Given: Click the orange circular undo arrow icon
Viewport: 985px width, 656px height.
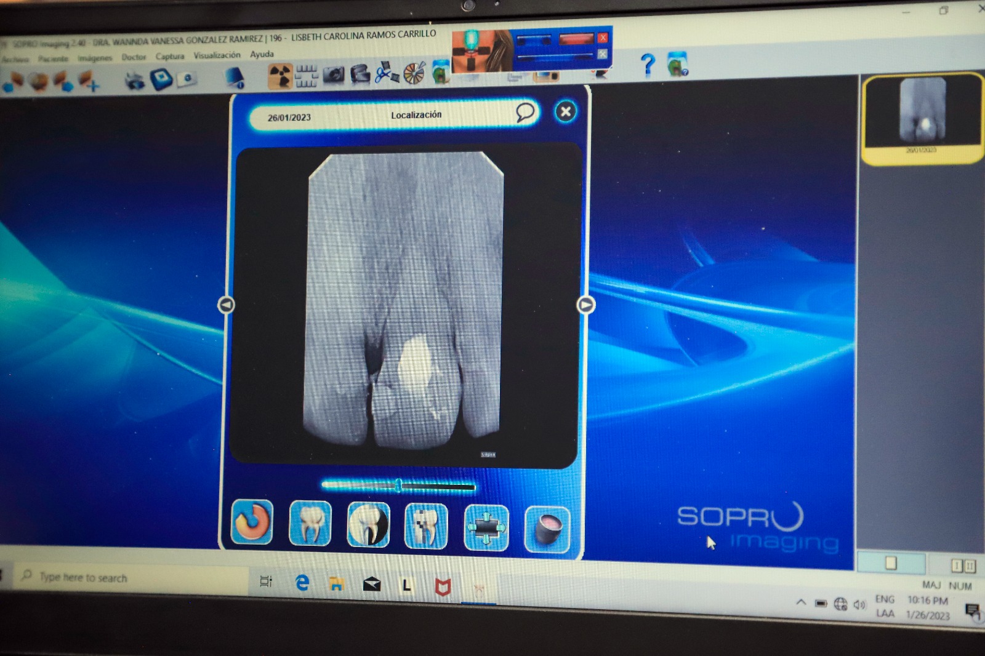Looking at the screenshot, I should point(252,522).
